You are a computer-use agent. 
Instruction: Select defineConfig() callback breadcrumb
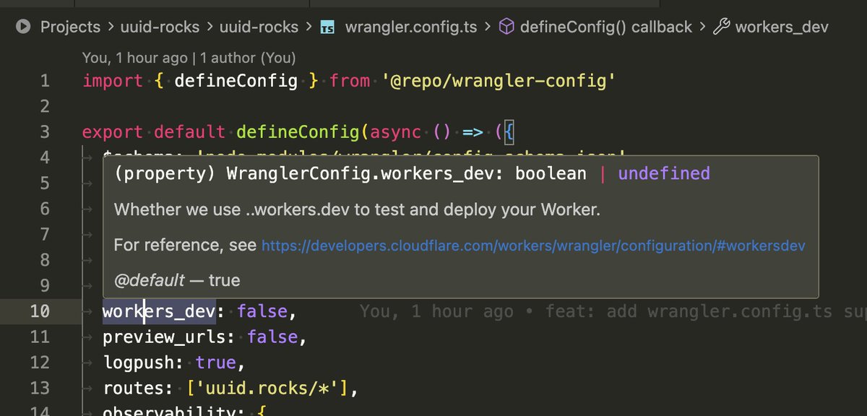pos(606,27)
